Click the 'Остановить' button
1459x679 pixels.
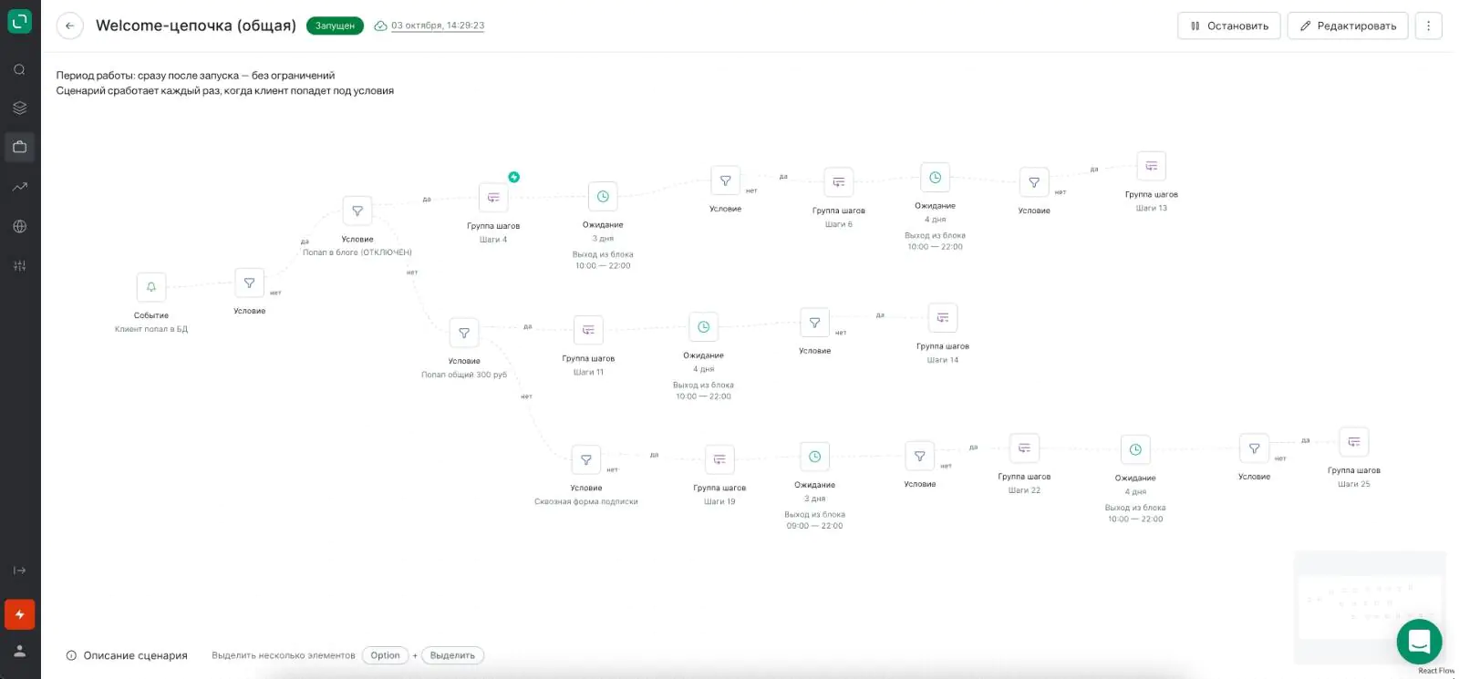(1229, 26)
